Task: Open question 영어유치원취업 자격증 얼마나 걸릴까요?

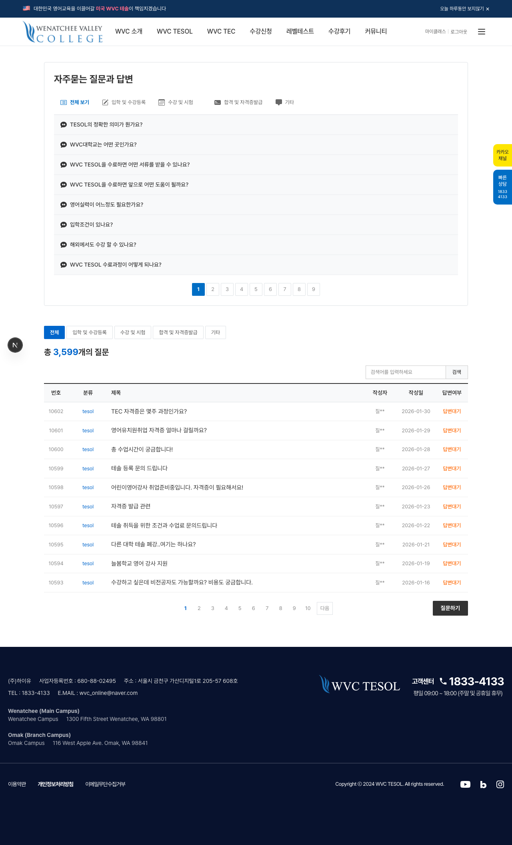Action: pyautogui.click(x=159, y=430)
